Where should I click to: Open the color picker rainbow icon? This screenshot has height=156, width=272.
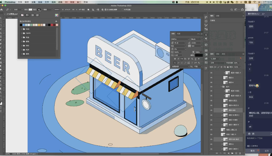coord(56,15)
